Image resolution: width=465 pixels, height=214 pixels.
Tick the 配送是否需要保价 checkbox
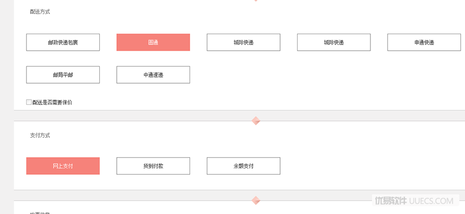coord(29,102)
